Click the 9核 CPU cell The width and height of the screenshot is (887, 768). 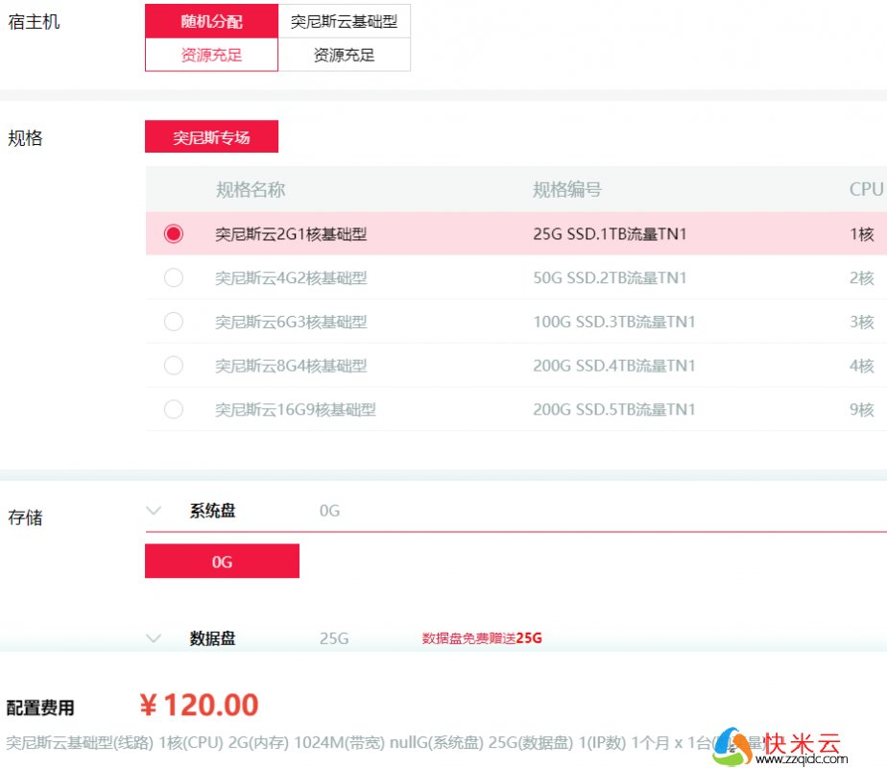tap(862, 410)
